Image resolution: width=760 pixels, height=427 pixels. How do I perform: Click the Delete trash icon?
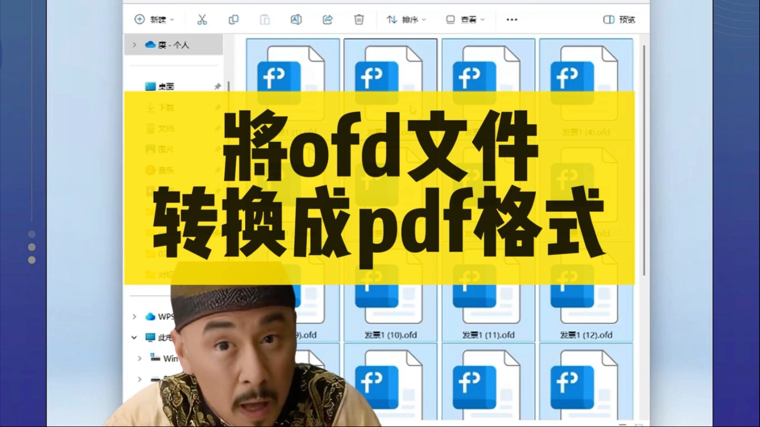coord(358,19)
